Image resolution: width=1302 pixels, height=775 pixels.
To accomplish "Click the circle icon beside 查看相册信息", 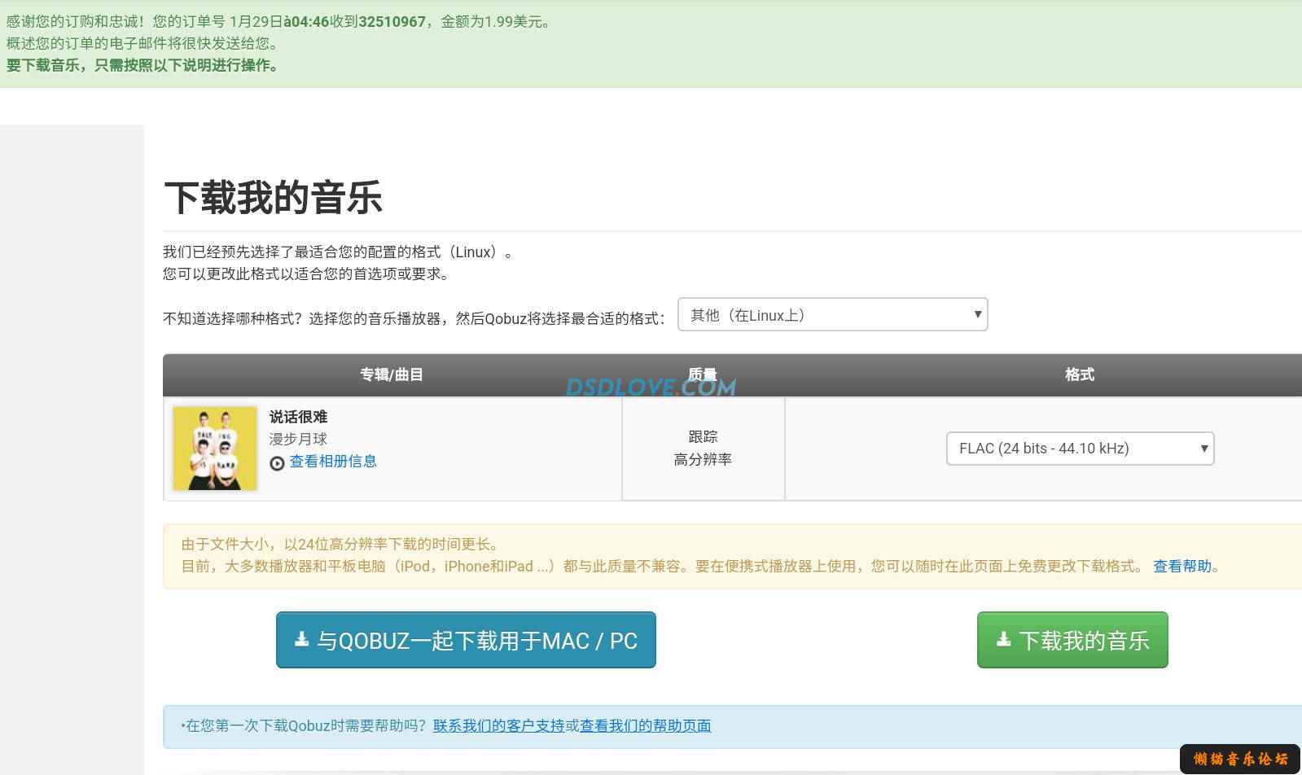I will point(277,463).
